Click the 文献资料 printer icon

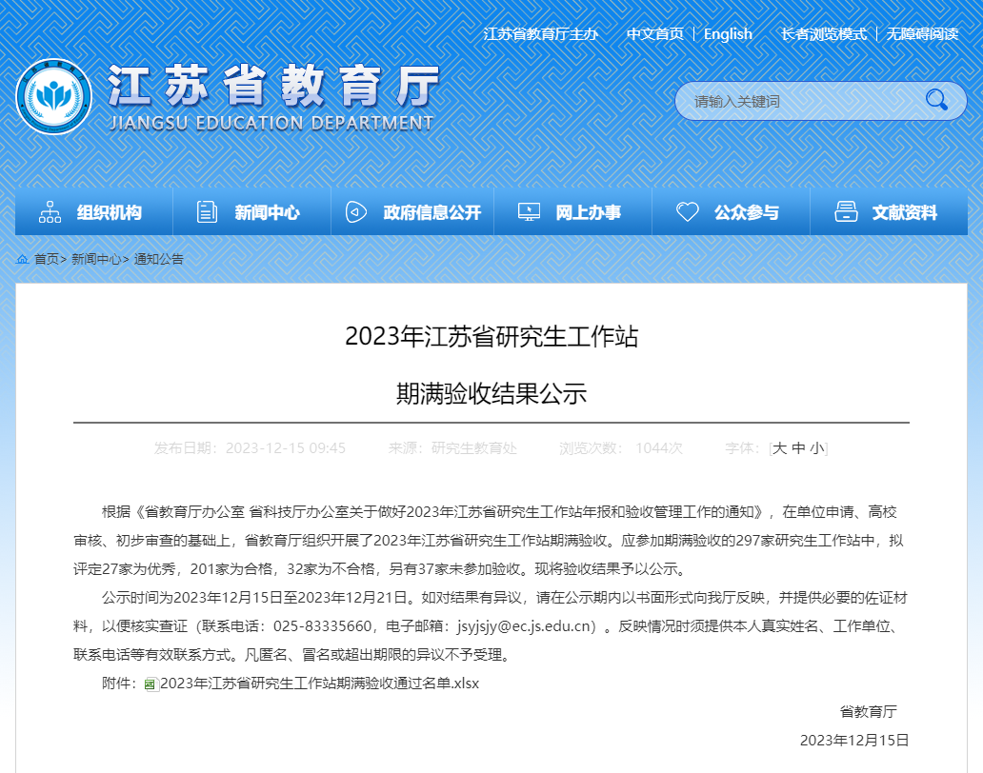click(x=846, y=212)
